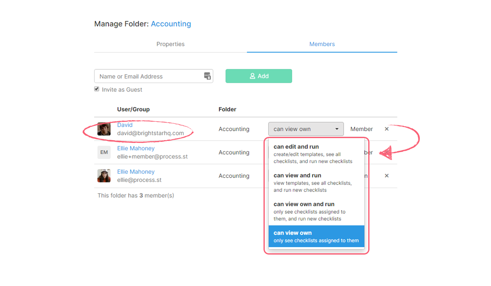Image resolution: width=491 pixels, height=286 pixels.
Task: Remove ellie@process.st member using the X icon
Action: click(x=387, y=176)
